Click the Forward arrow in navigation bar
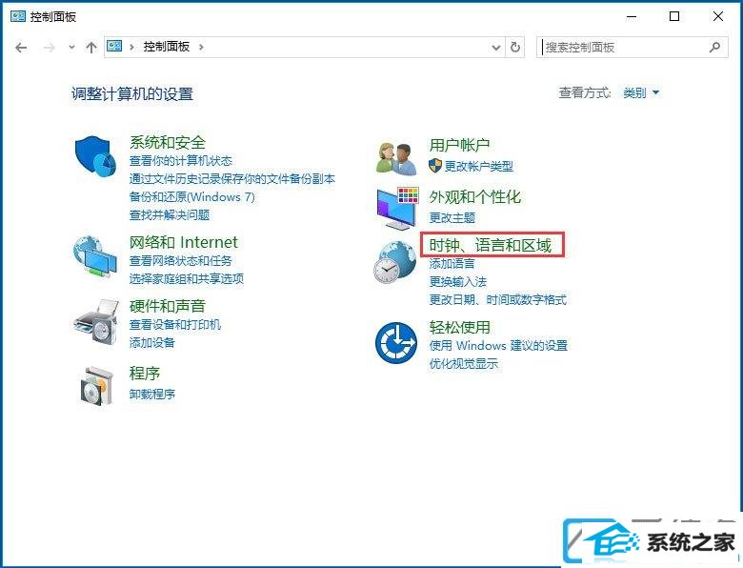This screenshot has height=568, width=743. tap(50, 48)
